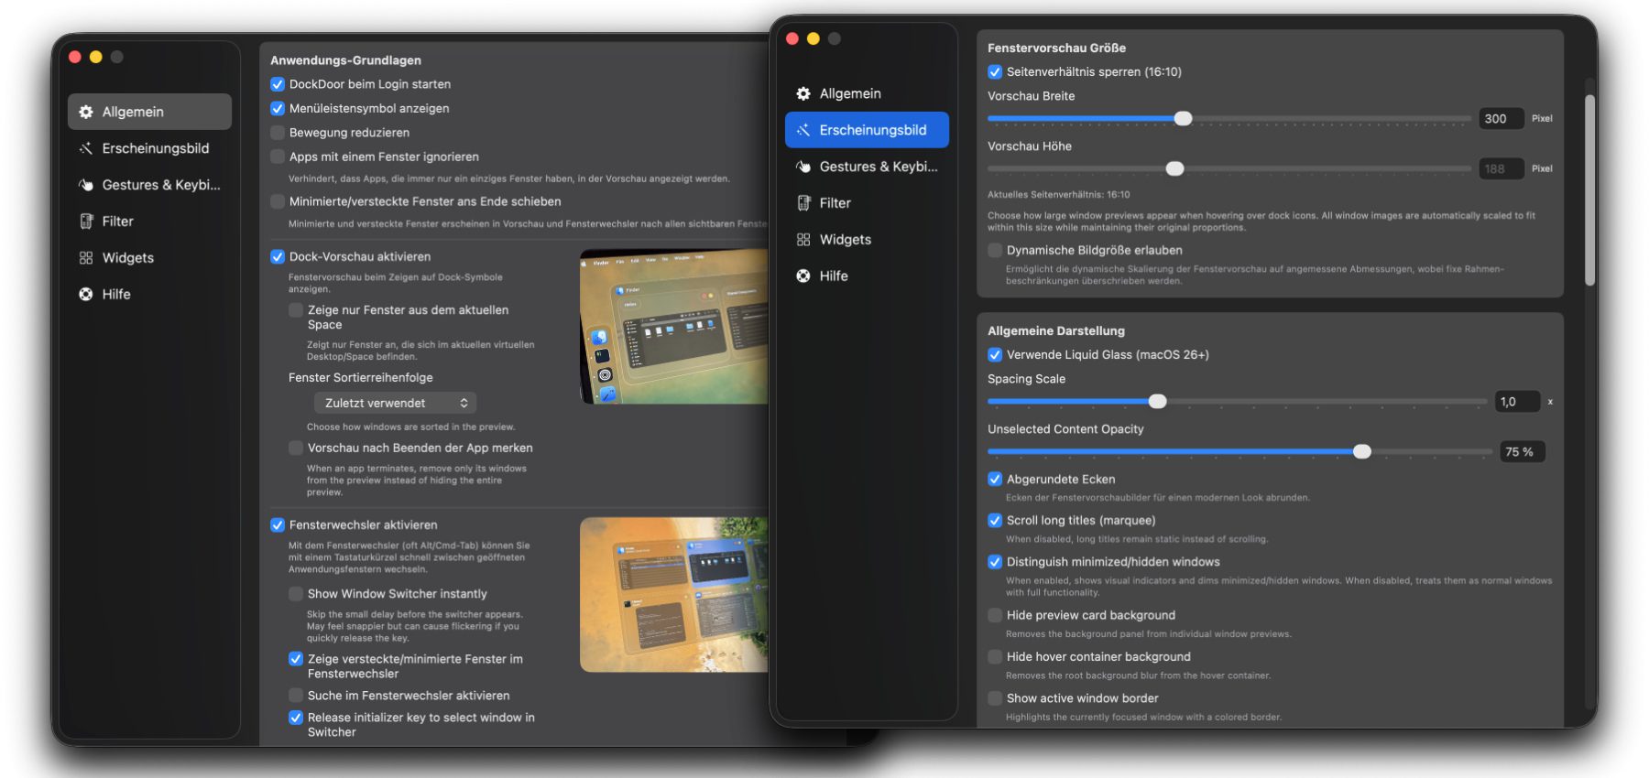The width and height of the screenshot is (1649, 778).
Task: Select Allgemein in the right window sidebar
Action: point(849,93)
